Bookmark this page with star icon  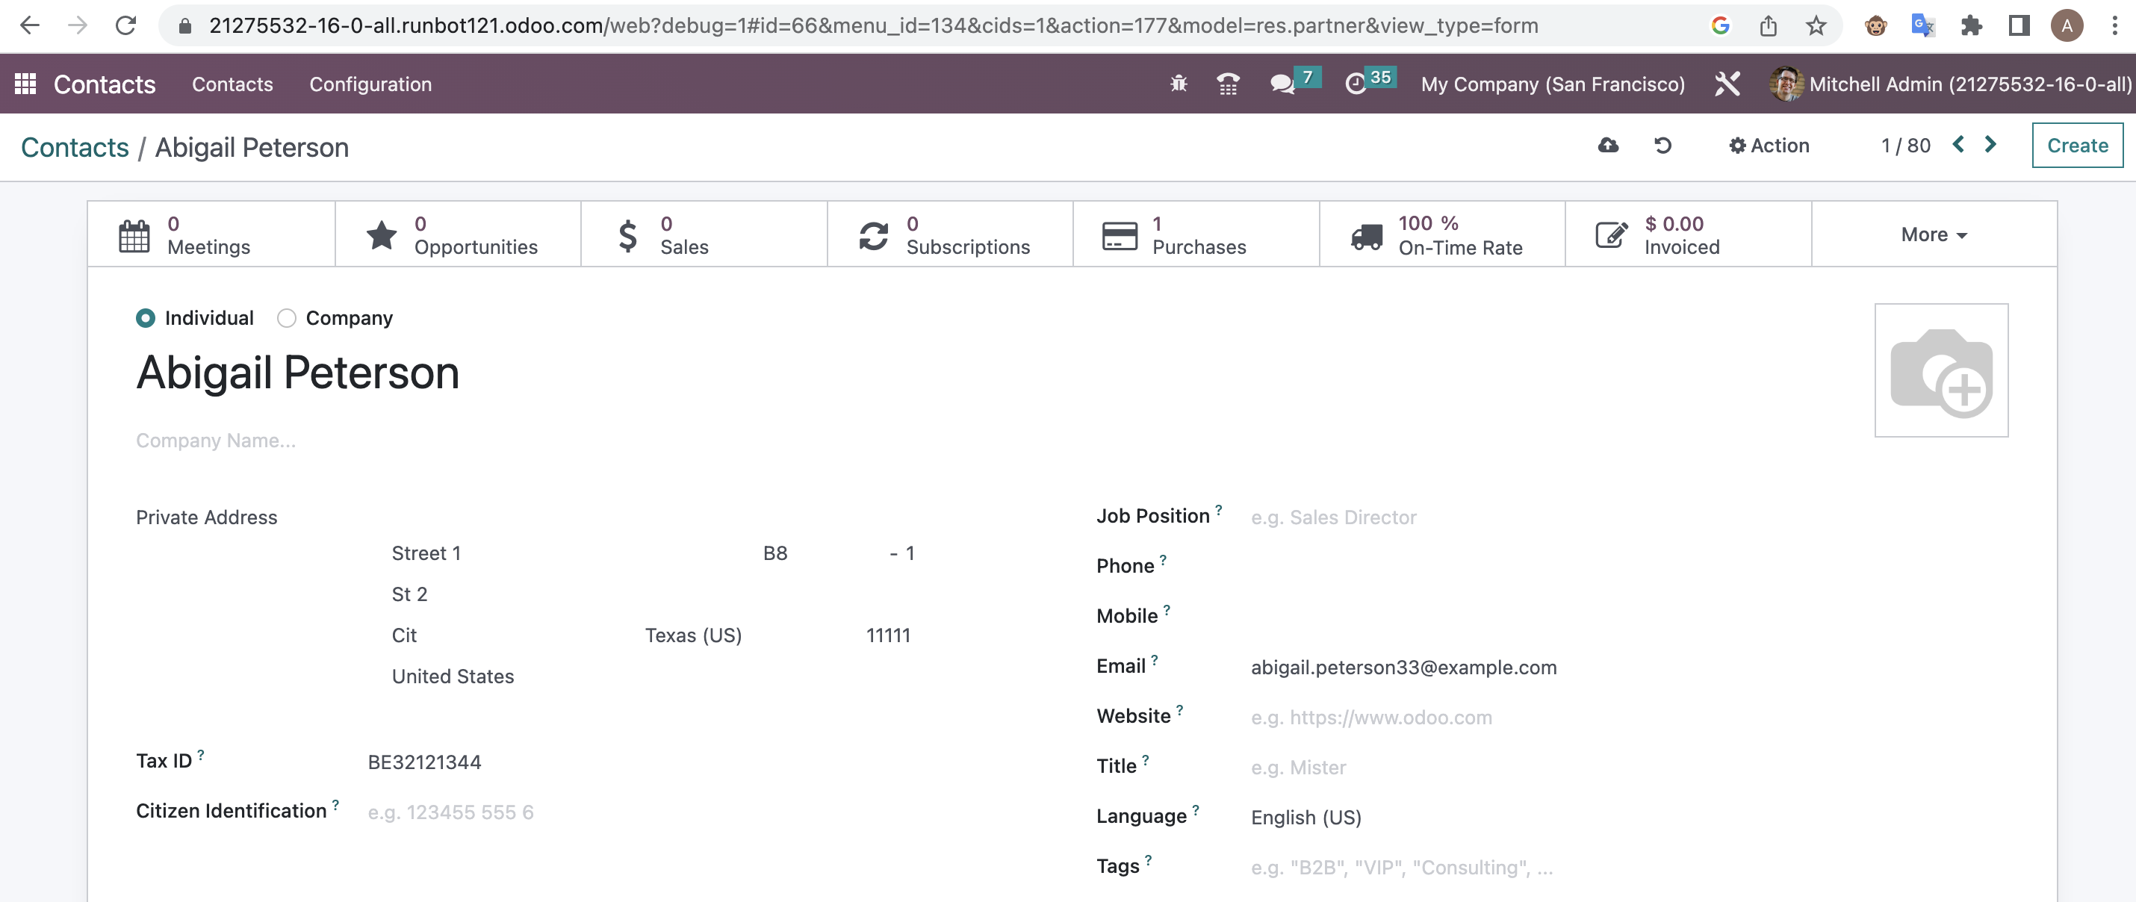coord(1816,25)
